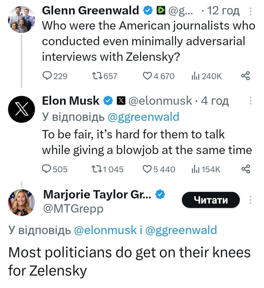Share Glenn Greenwald's tweet
Screen dimensions: 264x288
pos(246,76)
